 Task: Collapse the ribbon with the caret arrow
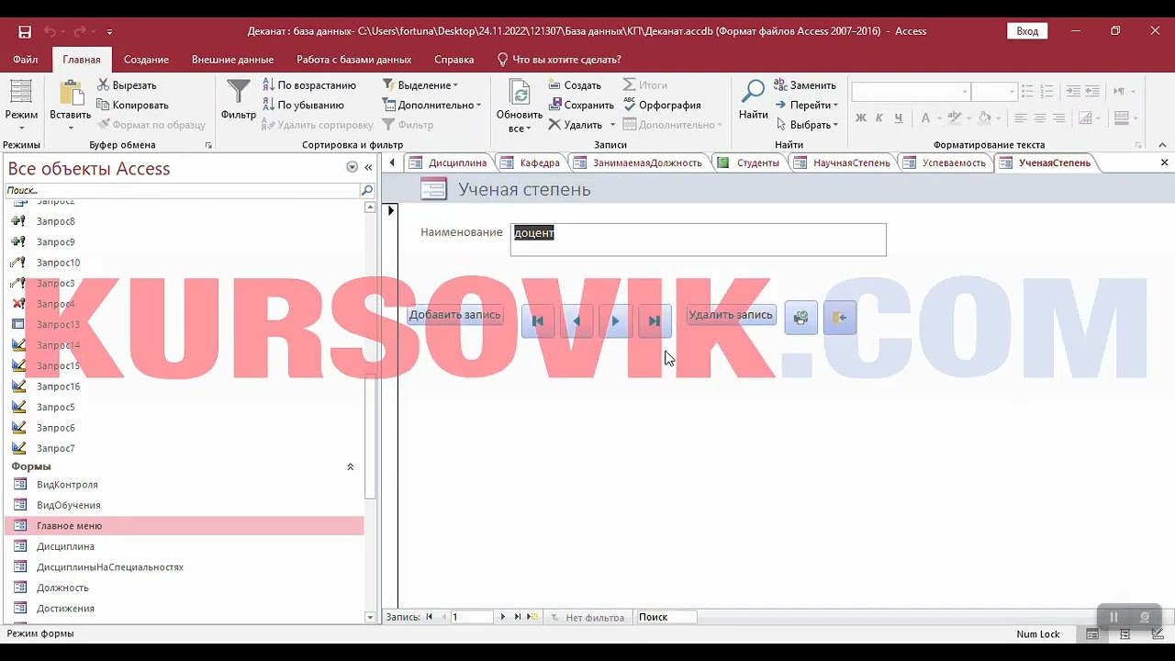(x=1164, y=145)
